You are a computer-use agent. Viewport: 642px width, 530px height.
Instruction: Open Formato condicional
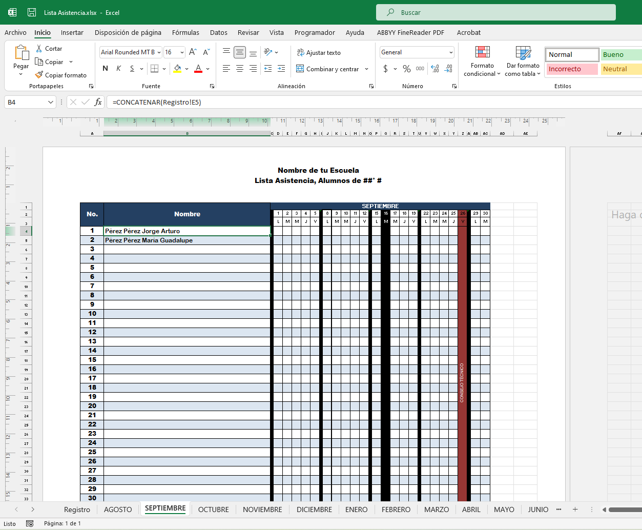tap(482, 62)
